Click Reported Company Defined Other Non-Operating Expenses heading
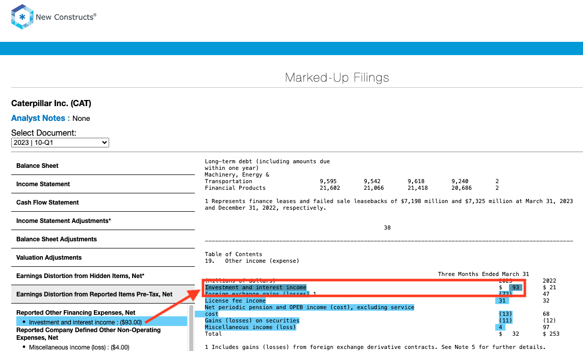Screen dimensions: 583x351 [x=88, y=334]
